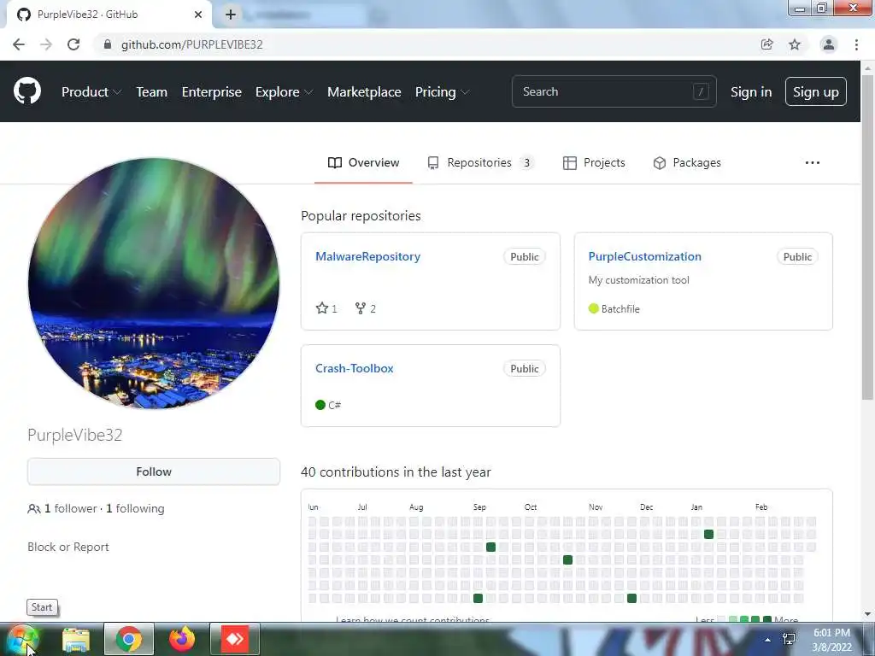Expand the Pricing dropdown menu
Image resolution: width=875 pixels, height=656 pixels.
(x=442, y=92)
